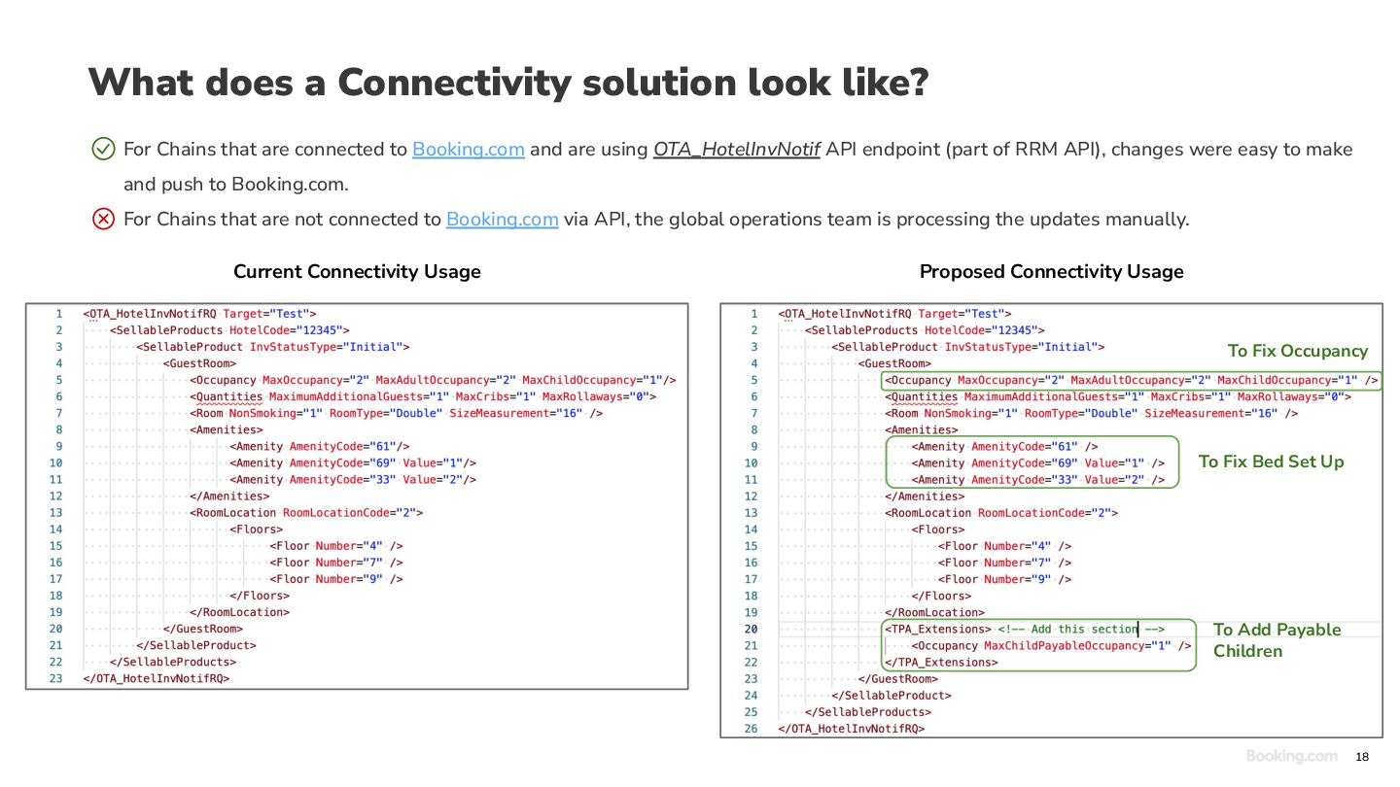This screenshot has height=787, width=1400.
Task: Click Floor Number="4" in the Proposed panel
Action: [x=1005, y=546]
